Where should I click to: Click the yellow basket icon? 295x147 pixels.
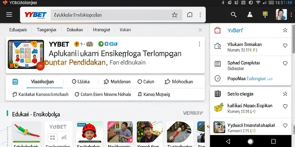[219, 107]
